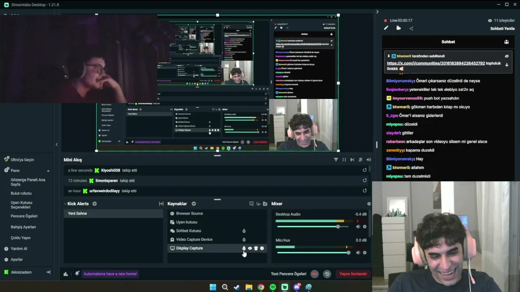Open the chat users list icon
Image resolution: width=520 pixels, height=292 pixels.
point(507,42)
